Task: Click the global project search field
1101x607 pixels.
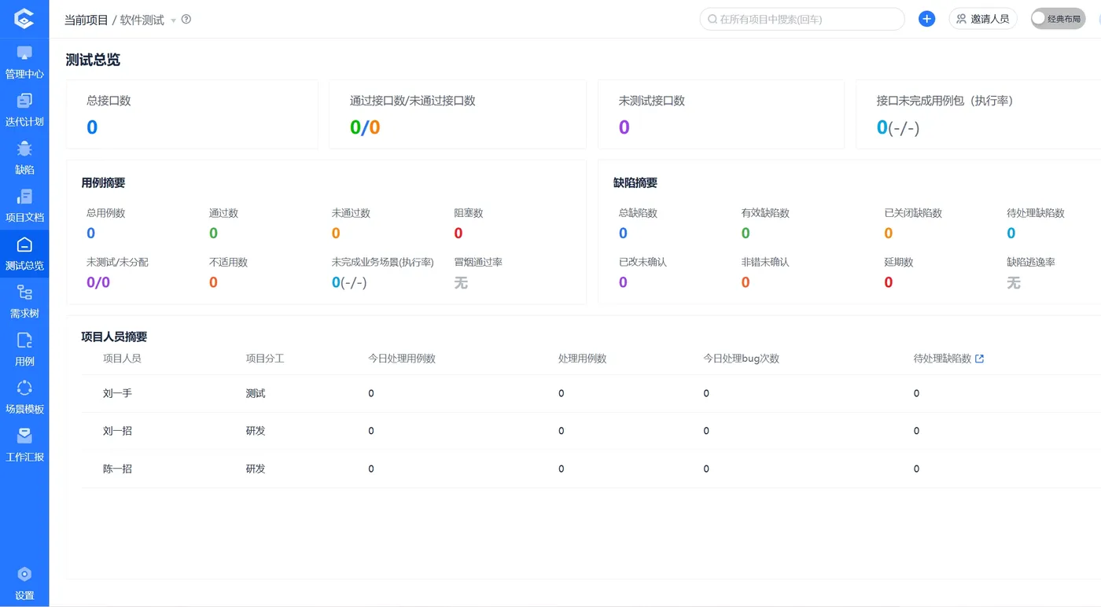Action: [x=802, y=19]
